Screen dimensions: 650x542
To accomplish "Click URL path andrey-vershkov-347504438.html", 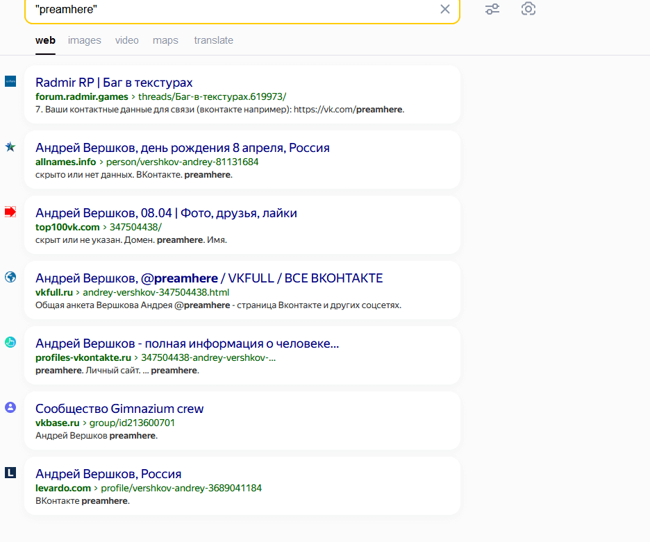I will coord(156,292).
